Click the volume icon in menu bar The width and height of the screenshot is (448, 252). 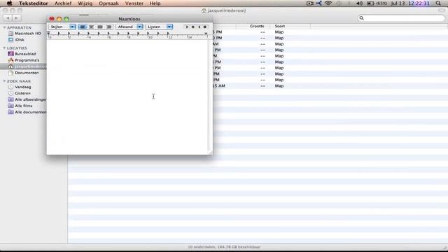click(x=359, y=3)
